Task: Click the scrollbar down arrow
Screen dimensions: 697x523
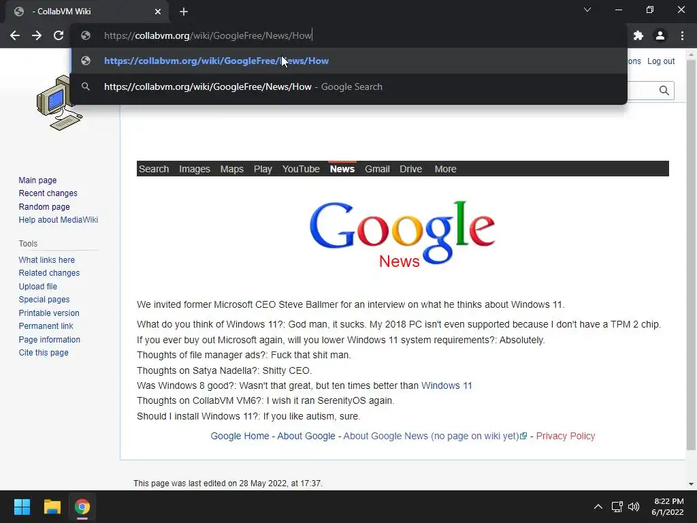Action: (x=691, y=484)
